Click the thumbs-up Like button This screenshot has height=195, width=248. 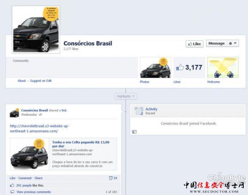[x=194, y=44]
